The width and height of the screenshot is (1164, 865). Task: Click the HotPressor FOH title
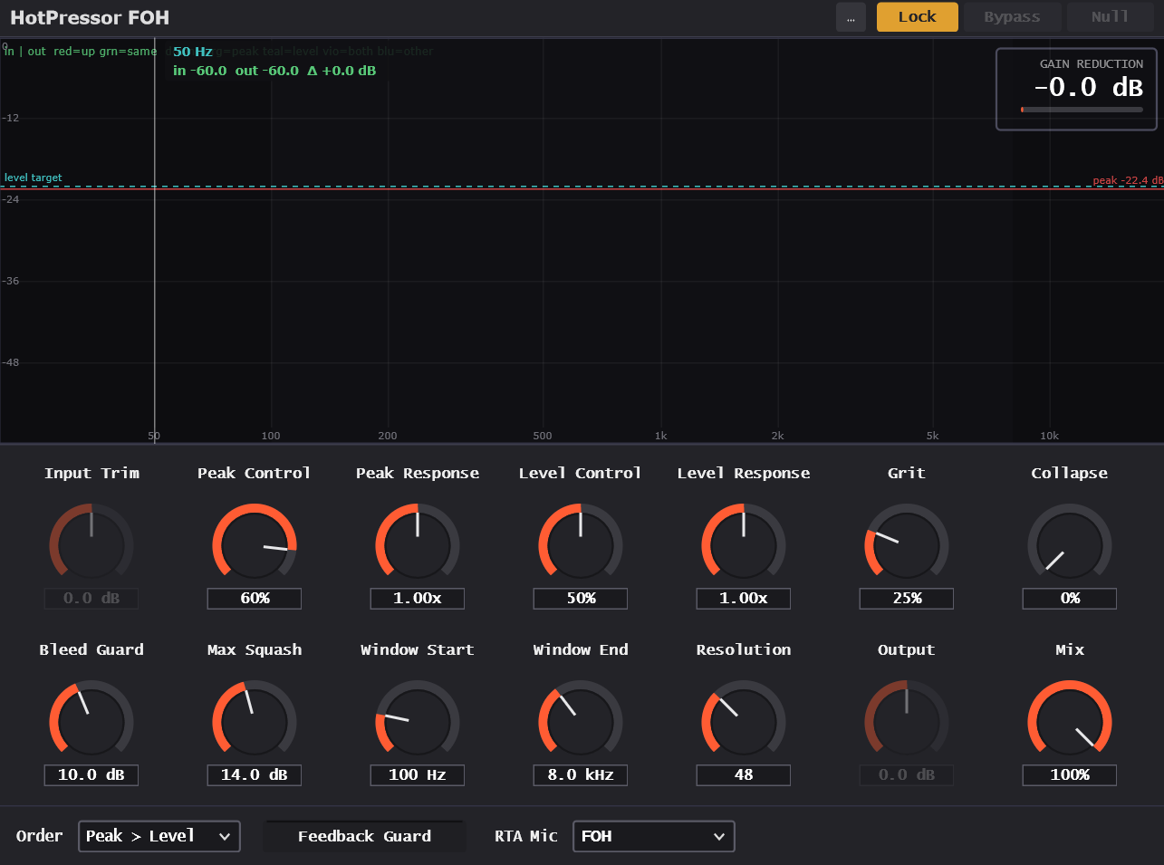point(90,17)
